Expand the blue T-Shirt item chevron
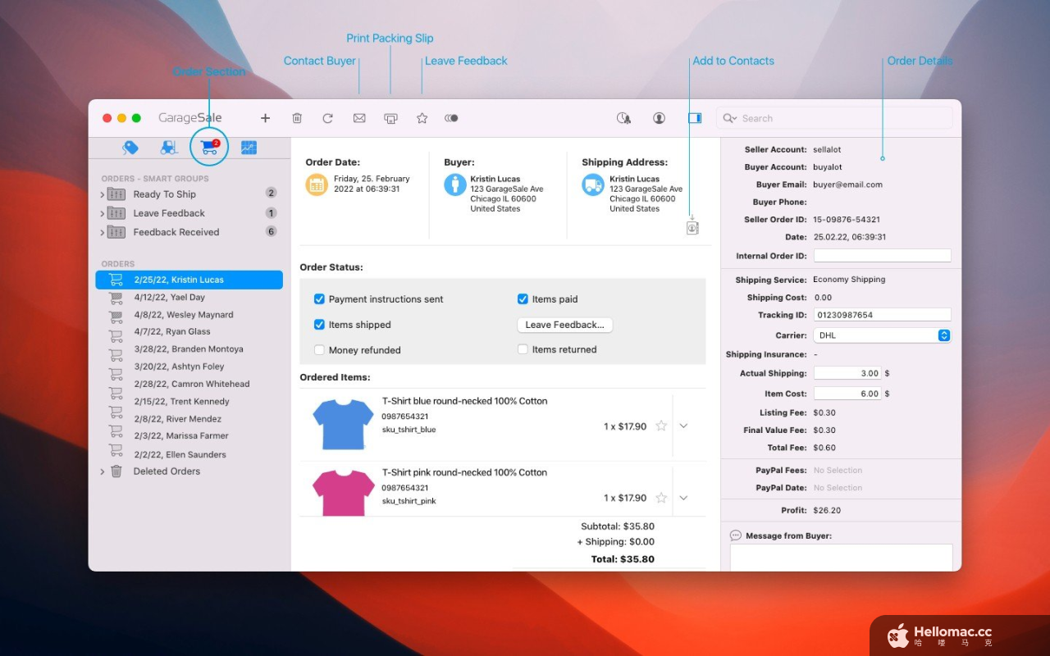Screen dimensions: 1050x656 point(683,426)
